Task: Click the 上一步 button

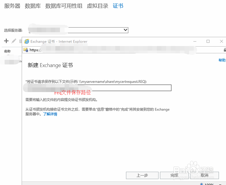Action: (142, 175)
